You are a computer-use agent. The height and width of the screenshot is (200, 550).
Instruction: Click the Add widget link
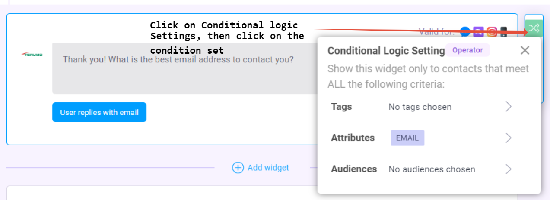(268, 168)
